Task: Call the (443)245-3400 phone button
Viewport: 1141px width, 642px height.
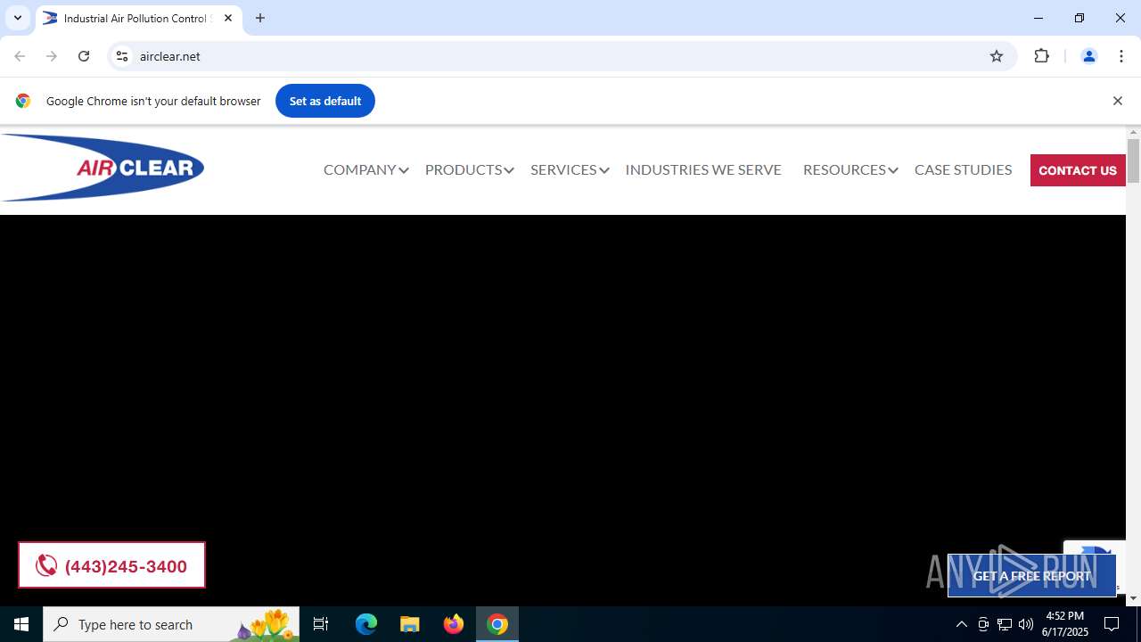Action: [x=111, y=565]
